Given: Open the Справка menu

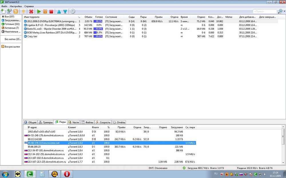Looking at the screenshot, I should [x=29, y=6].
